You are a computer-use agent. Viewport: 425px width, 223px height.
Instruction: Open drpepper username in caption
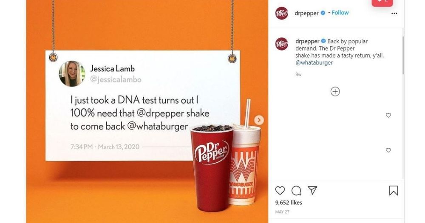pos(307,42)
